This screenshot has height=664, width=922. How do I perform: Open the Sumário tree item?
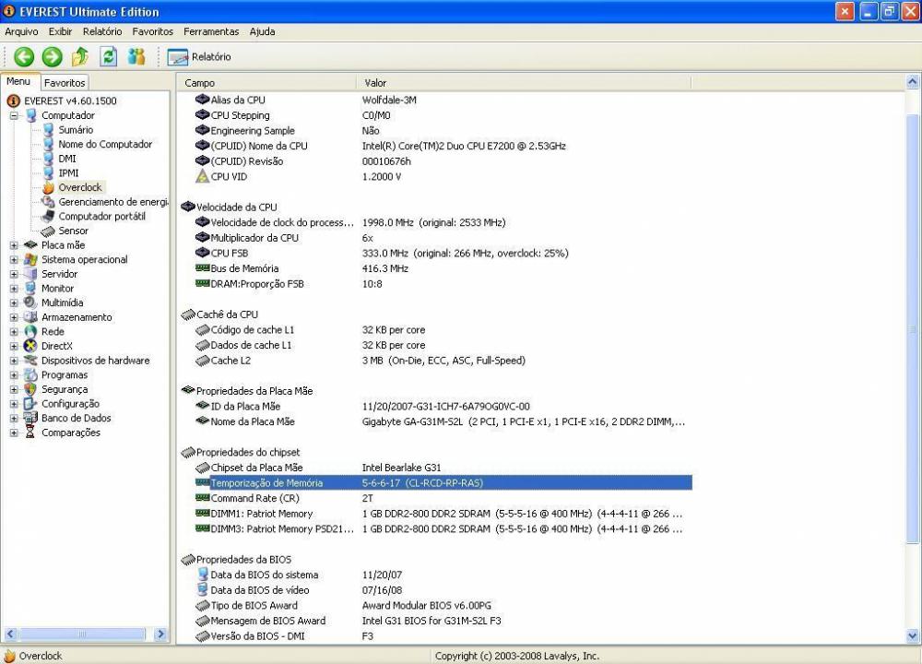pos(75,130)
